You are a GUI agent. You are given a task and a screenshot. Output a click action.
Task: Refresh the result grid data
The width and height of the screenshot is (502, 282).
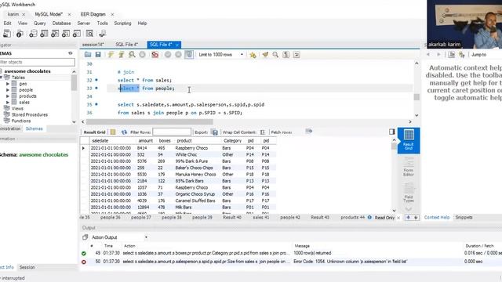(x=124, y=132)
